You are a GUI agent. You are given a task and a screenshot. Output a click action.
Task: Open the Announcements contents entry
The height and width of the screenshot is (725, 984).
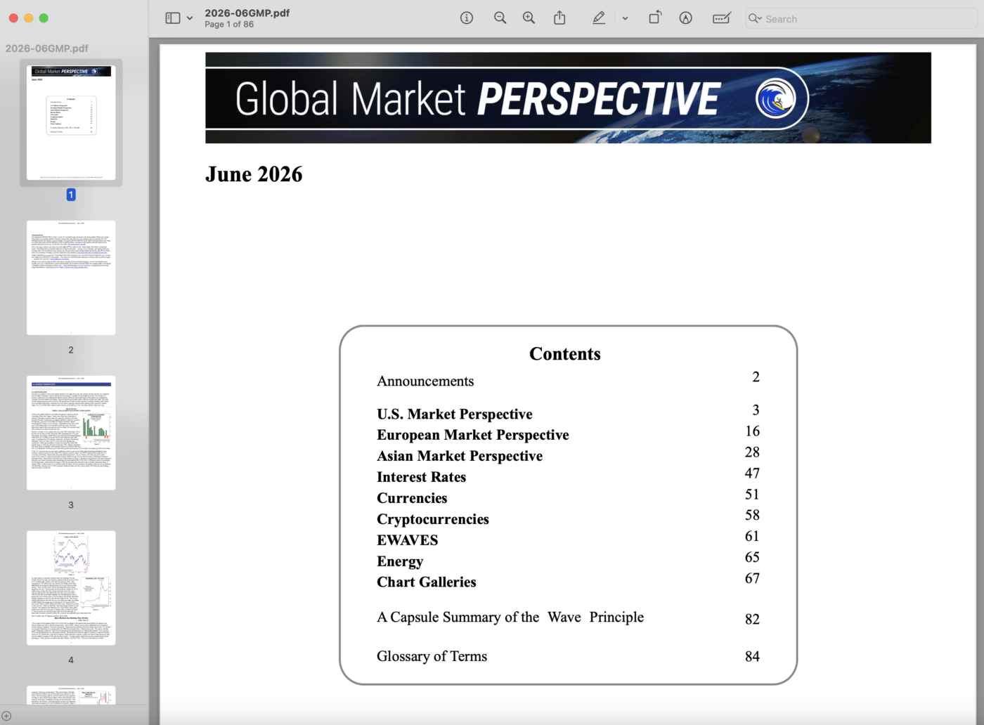tap(425, 381)
